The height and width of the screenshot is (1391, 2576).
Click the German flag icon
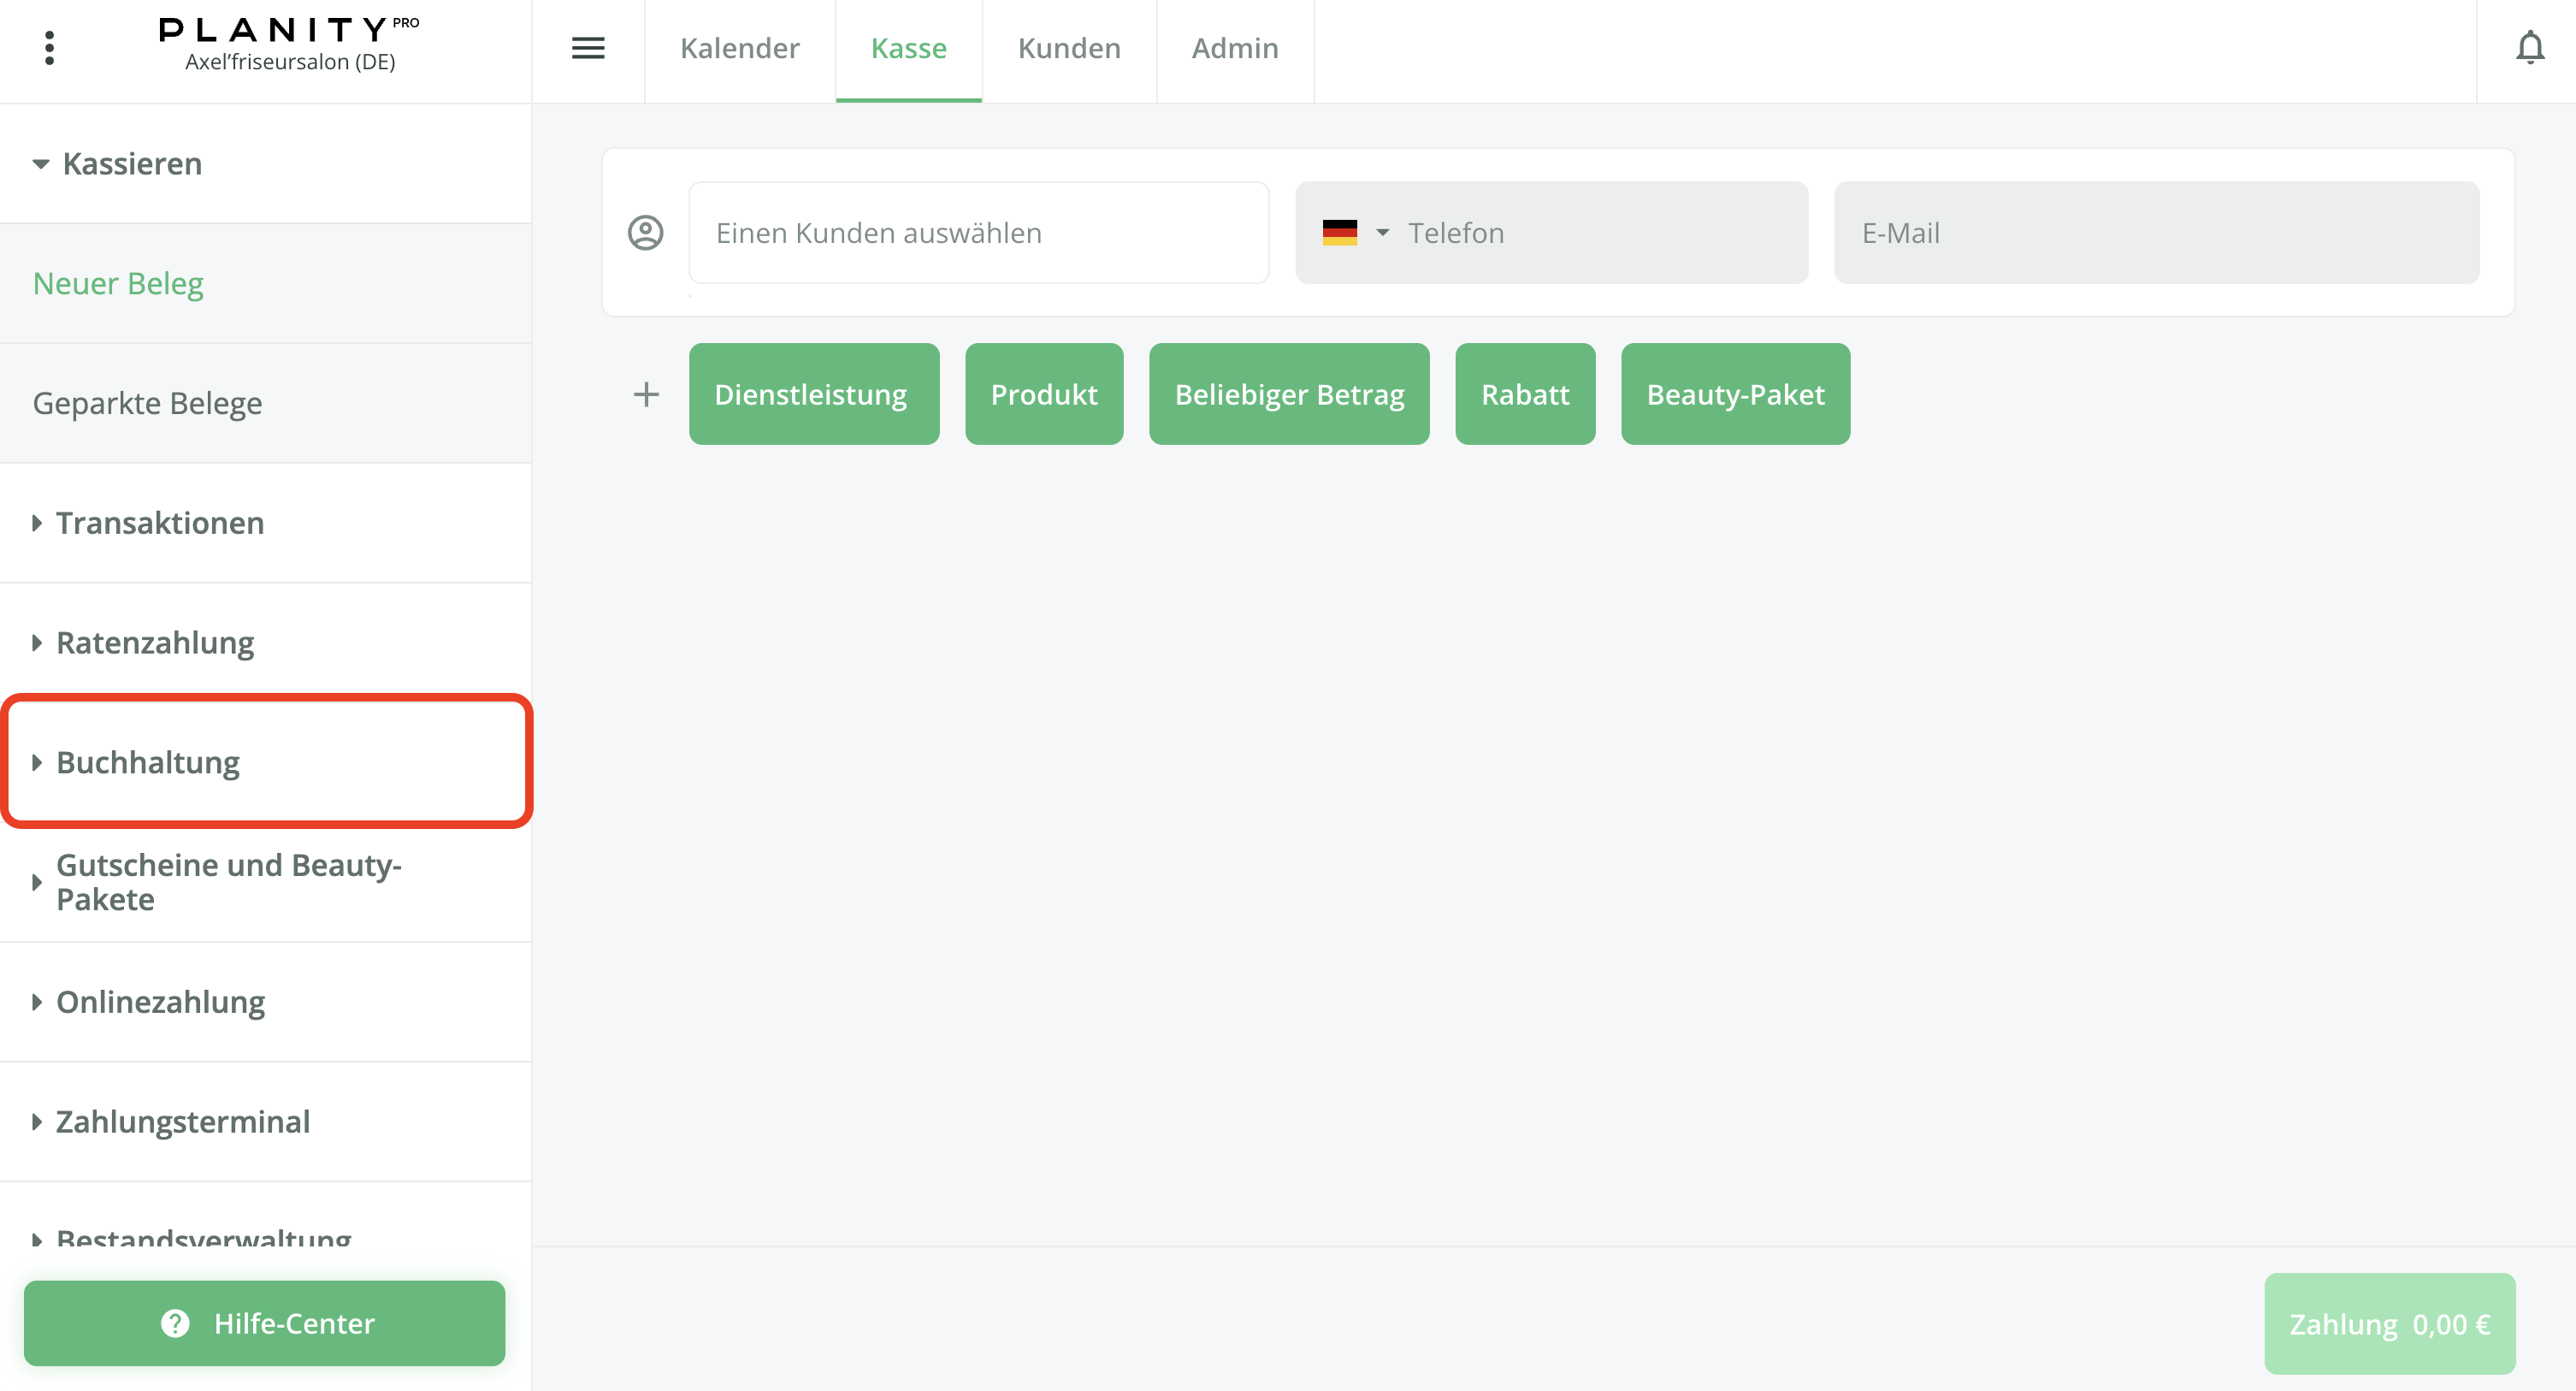tap(1339, 233)
